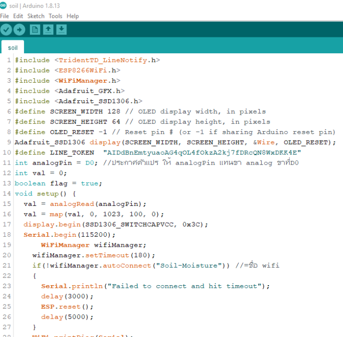Click the TridentTD_LineNotify.h include text
343x337 pixels.
tap(107, 60)
